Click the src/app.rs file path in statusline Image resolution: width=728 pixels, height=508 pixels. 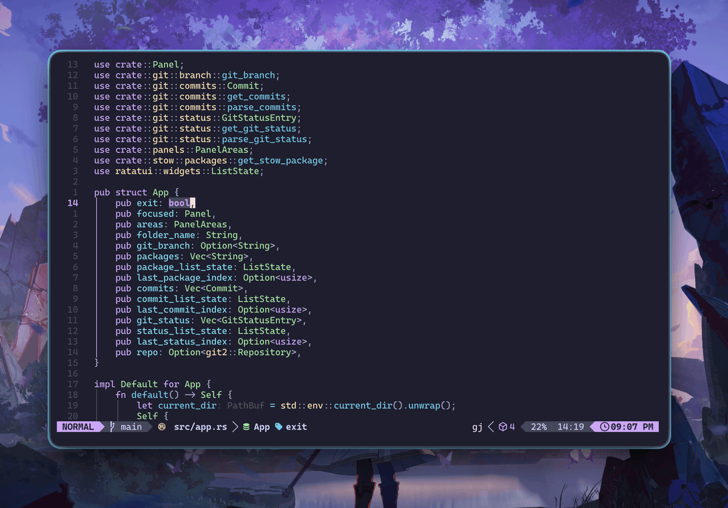pos(200,427)
